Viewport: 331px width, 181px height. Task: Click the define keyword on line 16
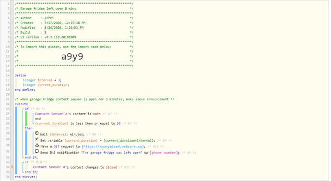point(21,75)
